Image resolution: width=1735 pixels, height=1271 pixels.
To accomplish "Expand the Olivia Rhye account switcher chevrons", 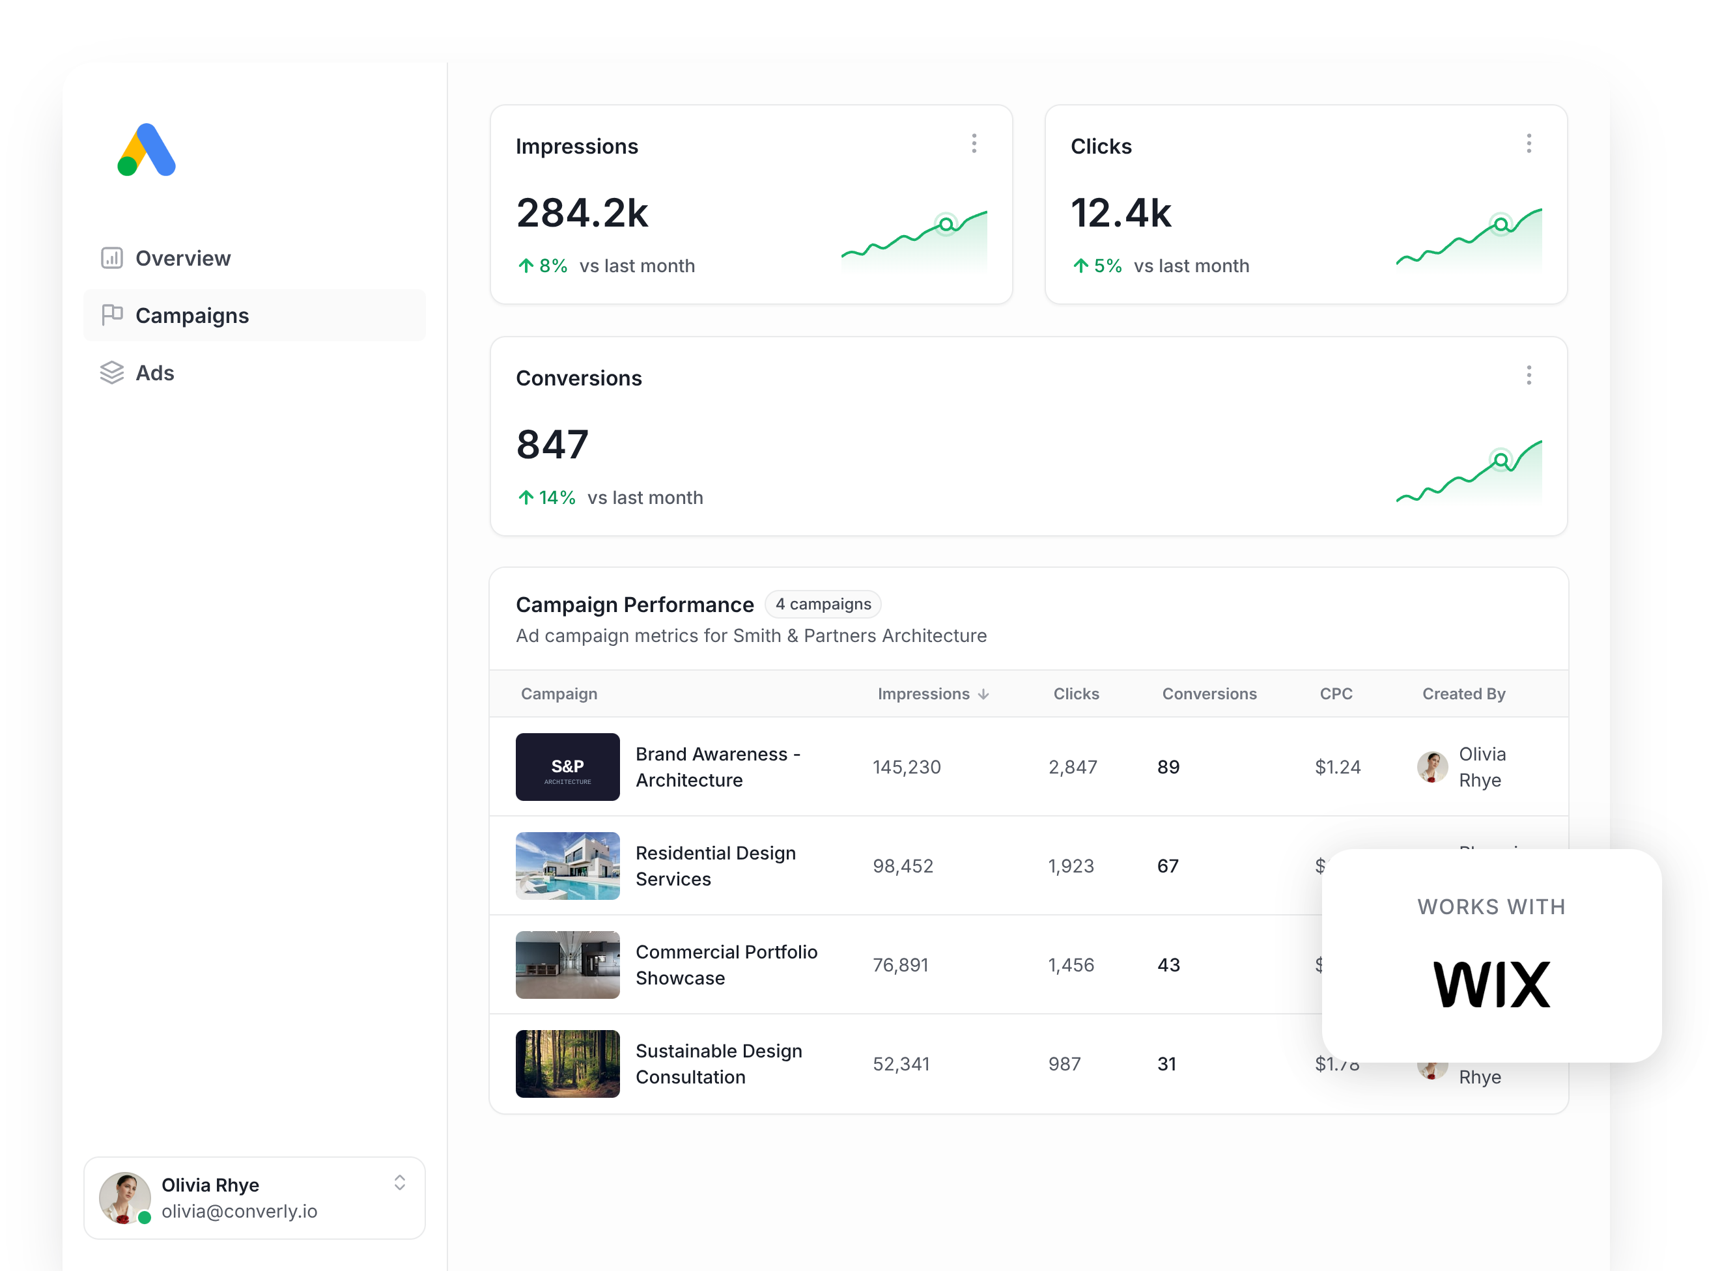I will point(399,1182).
